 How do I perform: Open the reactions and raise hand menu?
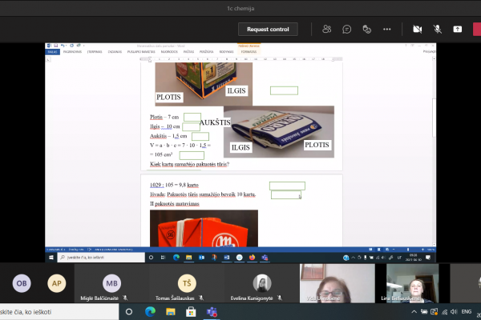(x=367, y=29)
